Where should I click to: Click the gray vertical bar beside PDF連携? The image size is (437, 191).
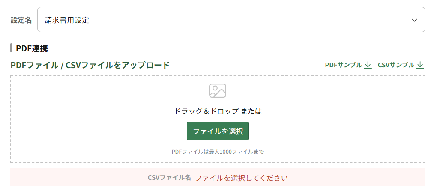(x=12, y=48)
